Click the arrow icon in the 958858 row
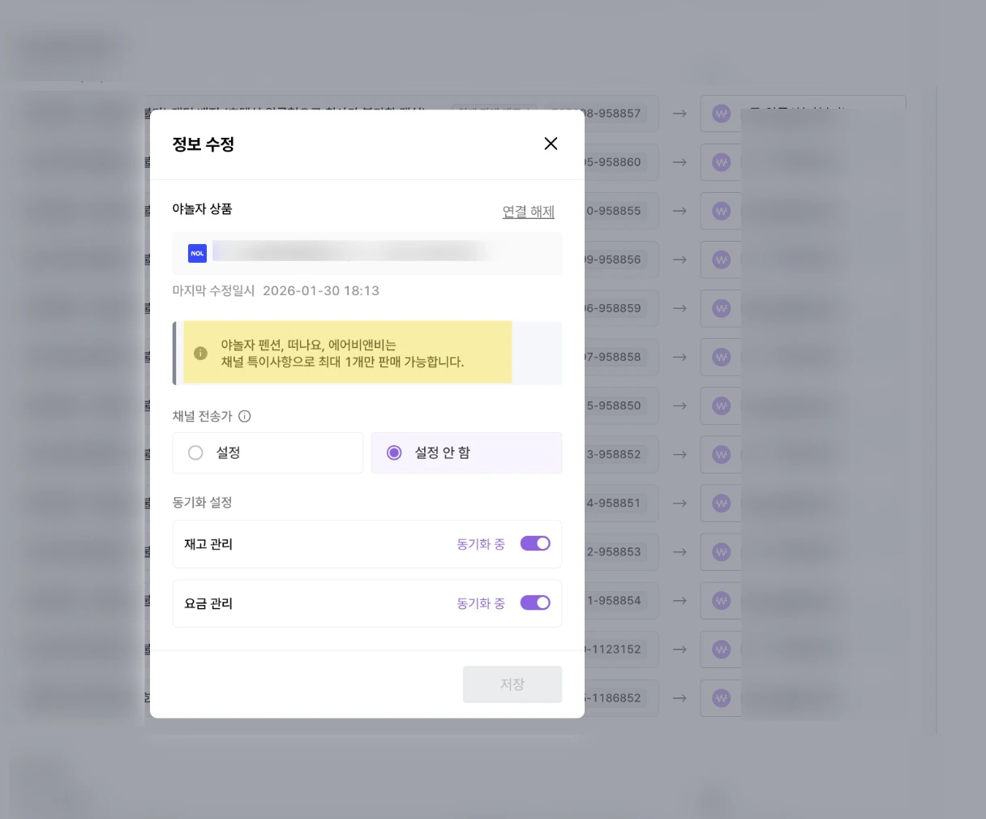The width and height of the screenshot is (986, 819). tap(679, 357)
